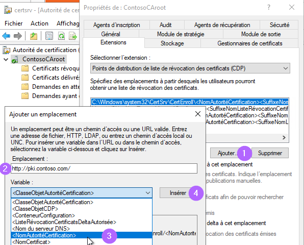Choose <ClasseObjetAutoritéCertification> in variable list
Viewport: 304px width, 245px height.
(x=82, y=202)
